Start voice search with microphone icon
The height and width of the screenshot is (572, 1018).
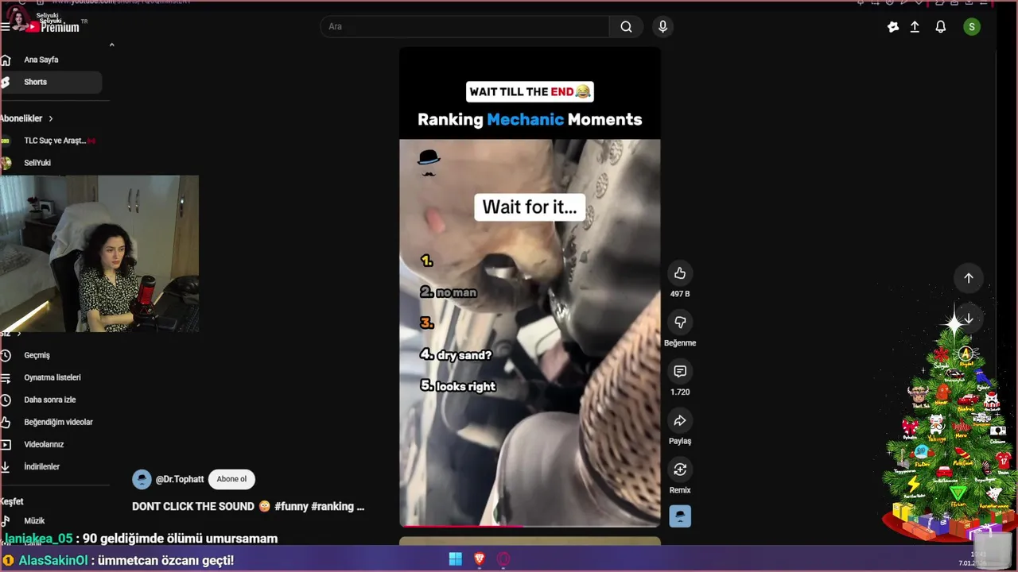(x=662, y=27)
